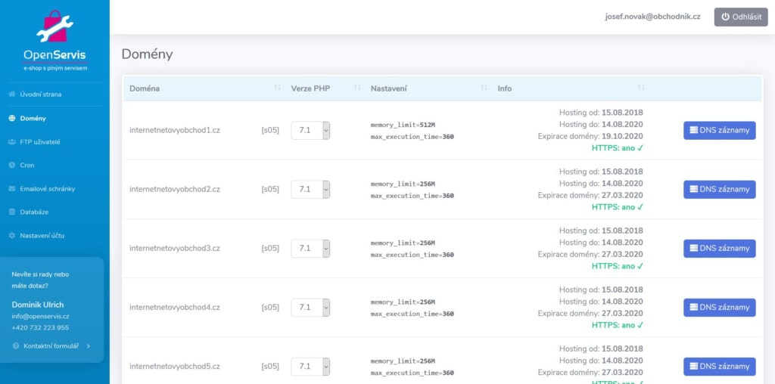
Task: Click the info@openservis.cz email address
Action: click(41, 316)
